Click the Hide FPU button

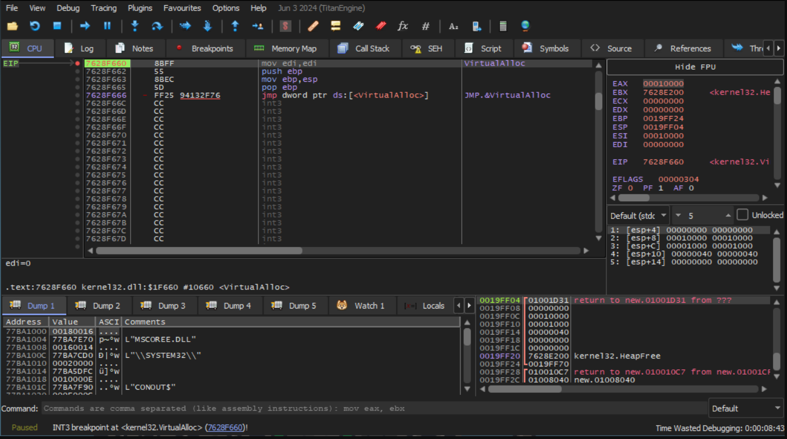pyautogui.click(x=695, y=67)
